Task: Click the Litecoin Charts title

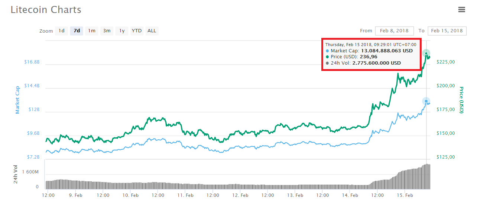Action: point(46,10)
